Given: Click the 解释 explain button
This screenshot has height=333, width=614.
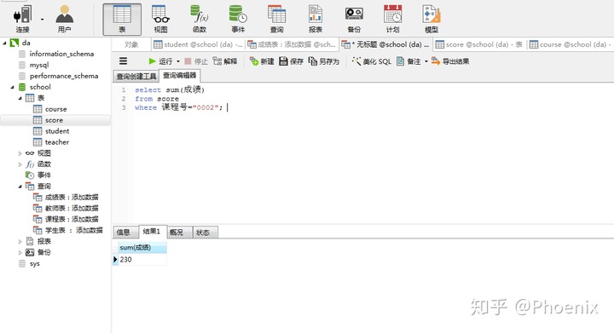Looking at the screenshot, I should click(x=225, y=61).
